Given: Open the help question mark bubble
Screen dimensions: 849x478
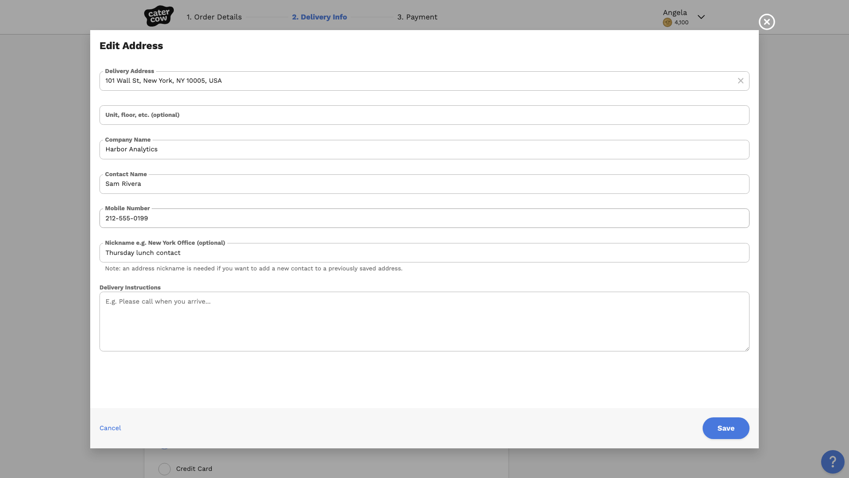Looking at the screenshot, I should 833,462.
